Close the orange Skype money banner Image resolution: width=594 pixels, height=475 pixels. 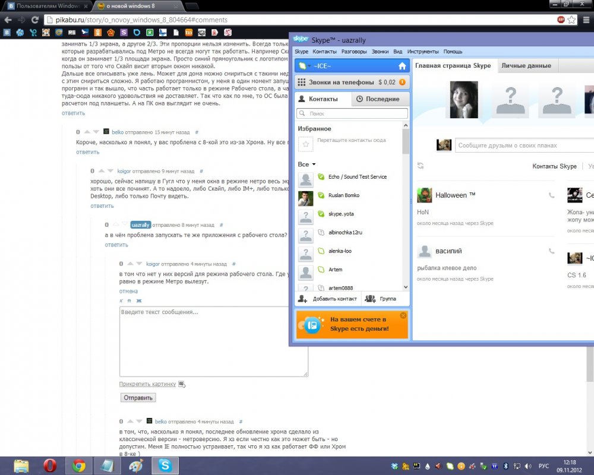click(x=403, y=315)
